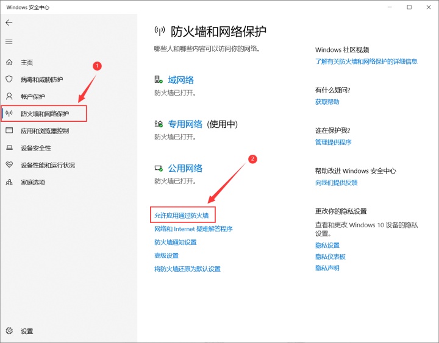The width and height of the screenshot is (439, 343).
Task: Click the 有什么疑问? heading
Action: [x=333, y=90]
